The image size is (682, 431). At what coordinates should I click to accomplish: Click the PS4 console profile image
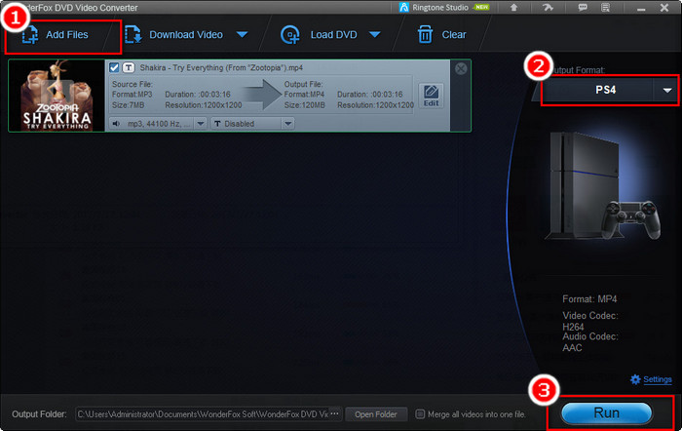tap(605, 186)
